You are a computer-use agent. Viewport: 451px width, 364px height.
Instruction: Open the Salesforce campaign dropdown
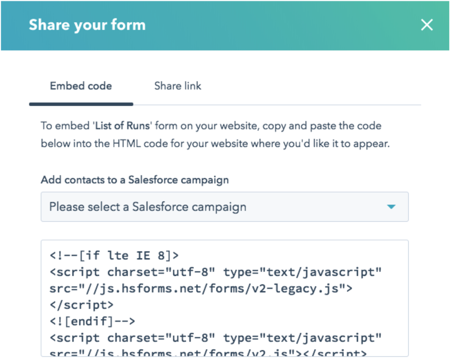tap(224, 207)
